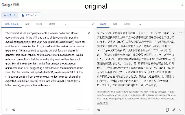Expand the target language list
This screenshot has width=185, height=115.
(140, 24)
